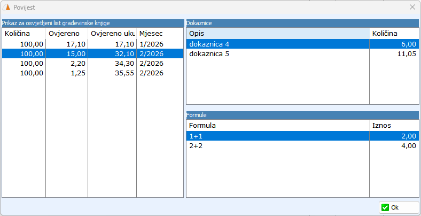
Task: Click the app logo in title bar
Action: (7, 7)
